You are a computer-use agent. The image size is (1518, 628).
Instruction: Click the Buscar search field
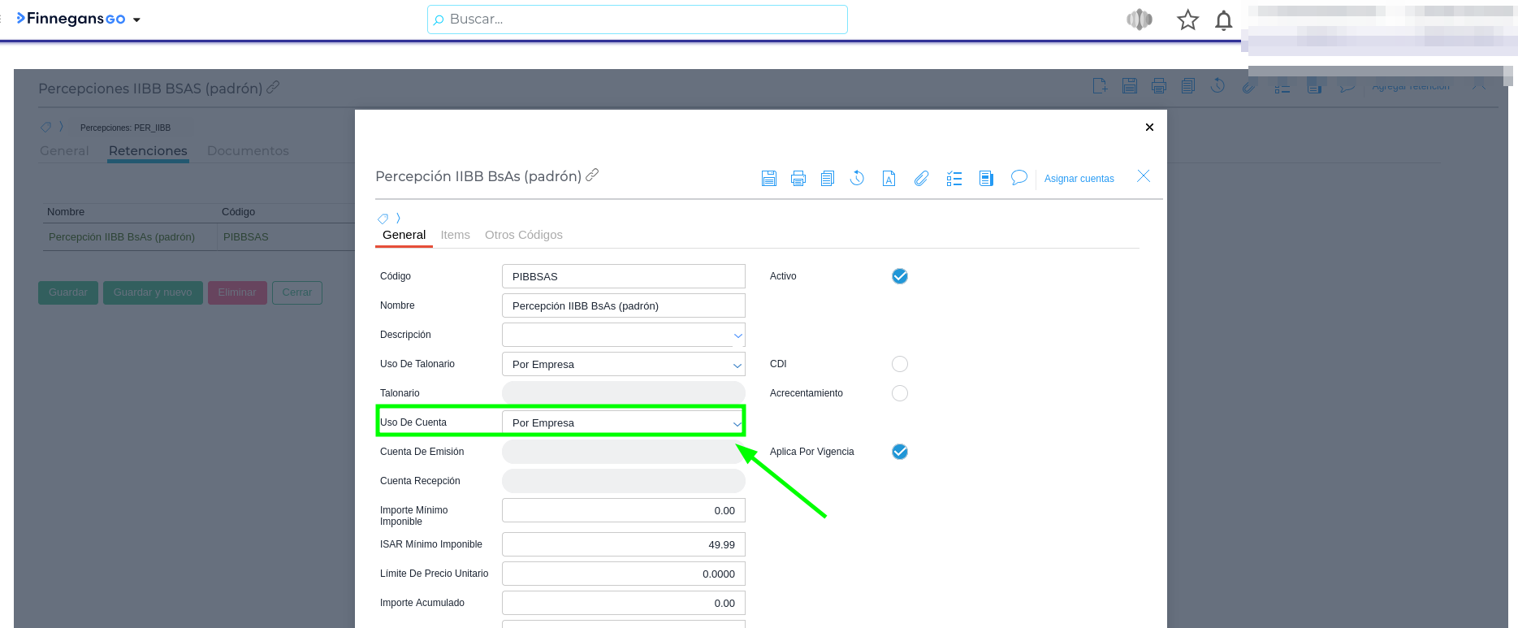637,19
